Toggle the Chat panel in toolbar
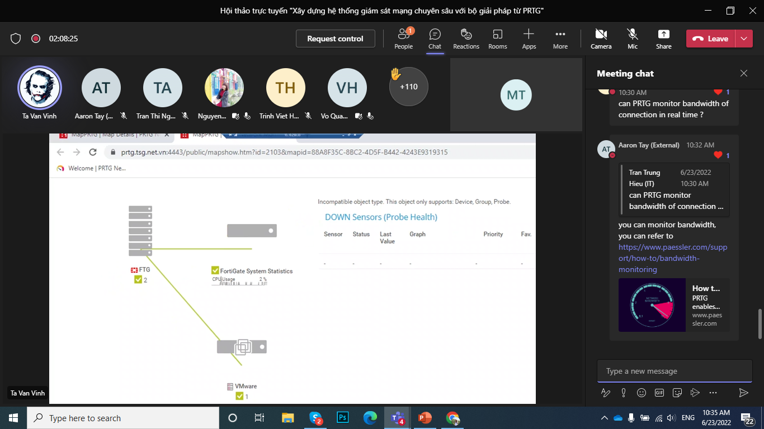764x429 pixels. point(435,39)
